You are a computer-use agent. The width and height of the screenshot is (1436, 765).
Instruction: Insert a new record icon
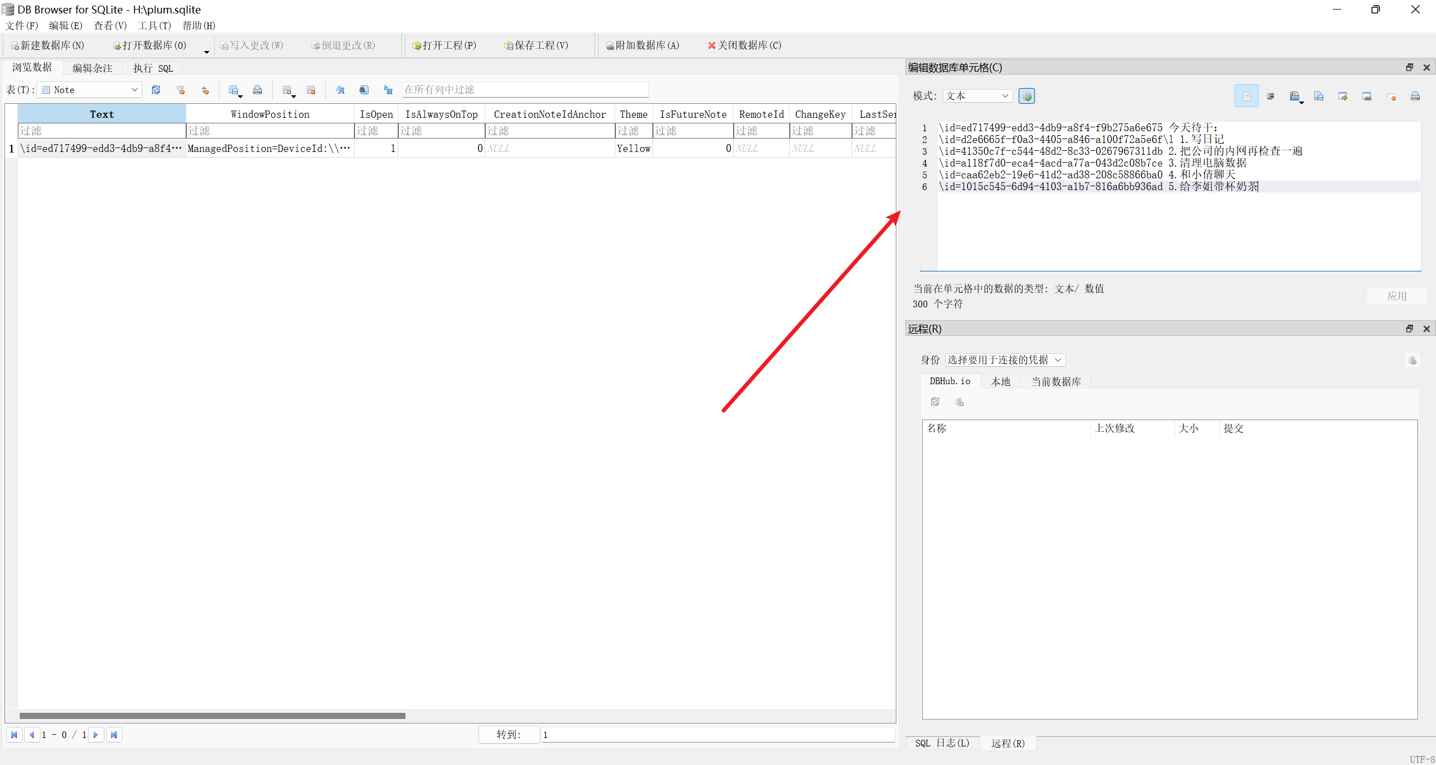click(x=287, y=90)
